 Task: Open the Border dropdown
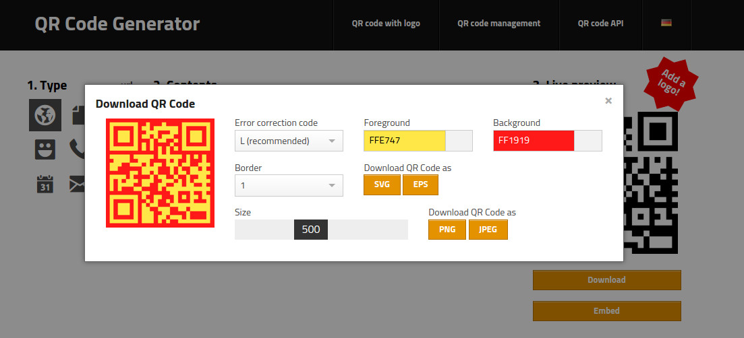tap(289, 186)
